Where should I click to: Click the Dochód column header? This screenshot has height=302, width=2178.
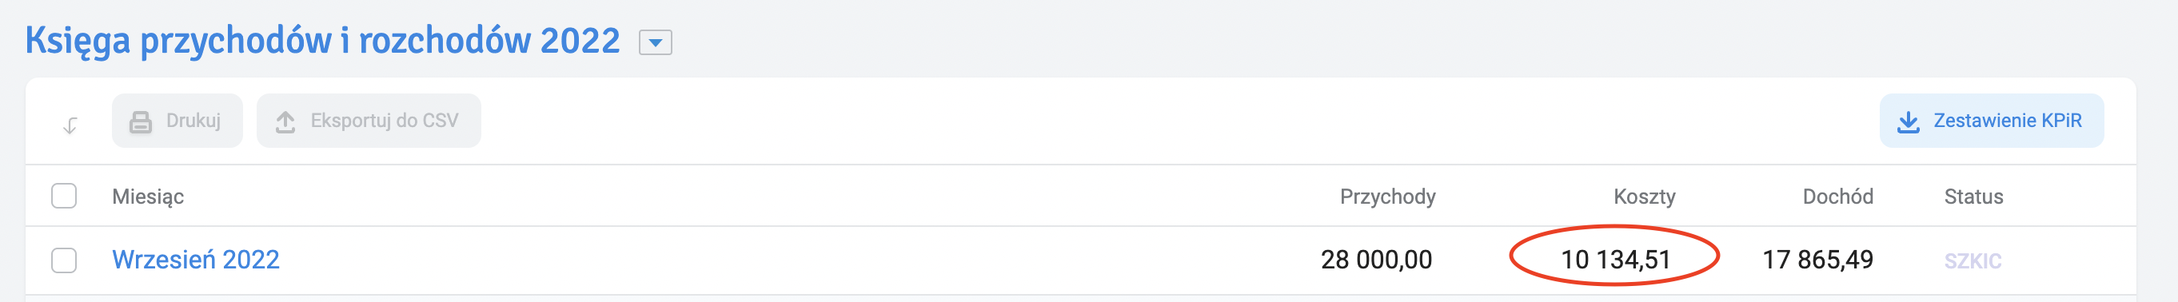pyautogui.click(x=1837, y=197)
